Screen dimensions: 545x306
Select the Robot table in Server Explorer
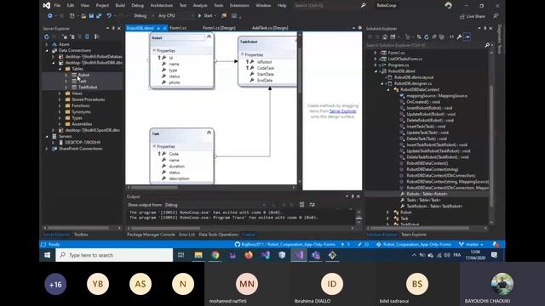tap(83, 75)
